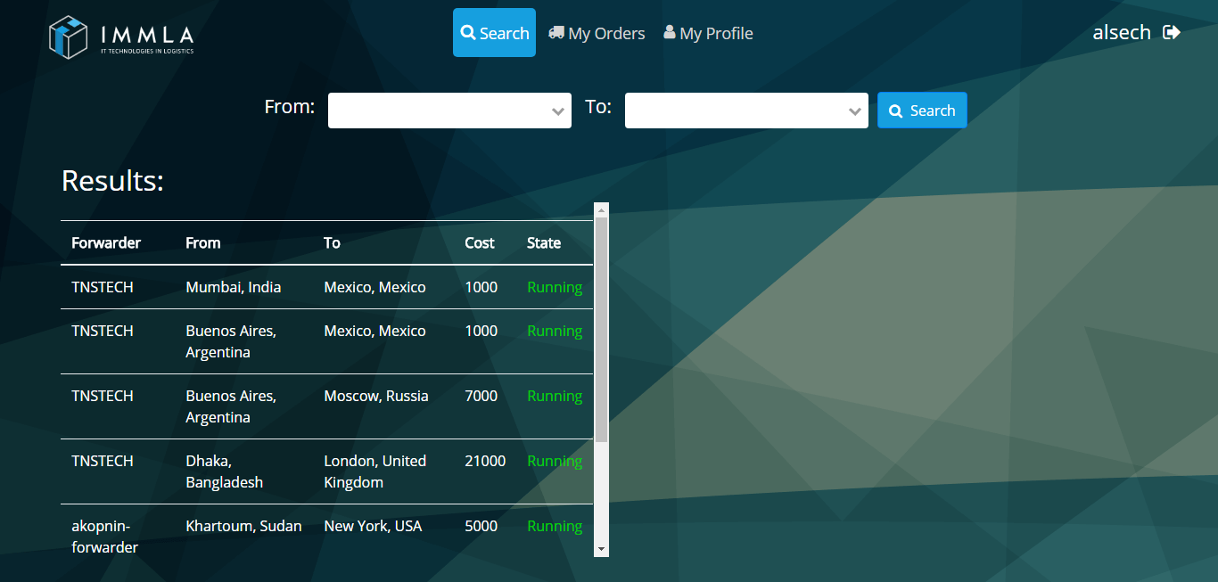The width and height of the screenshot is (1218, 582).
Task: Click the IMMLA cube logo
Action: 68,37
